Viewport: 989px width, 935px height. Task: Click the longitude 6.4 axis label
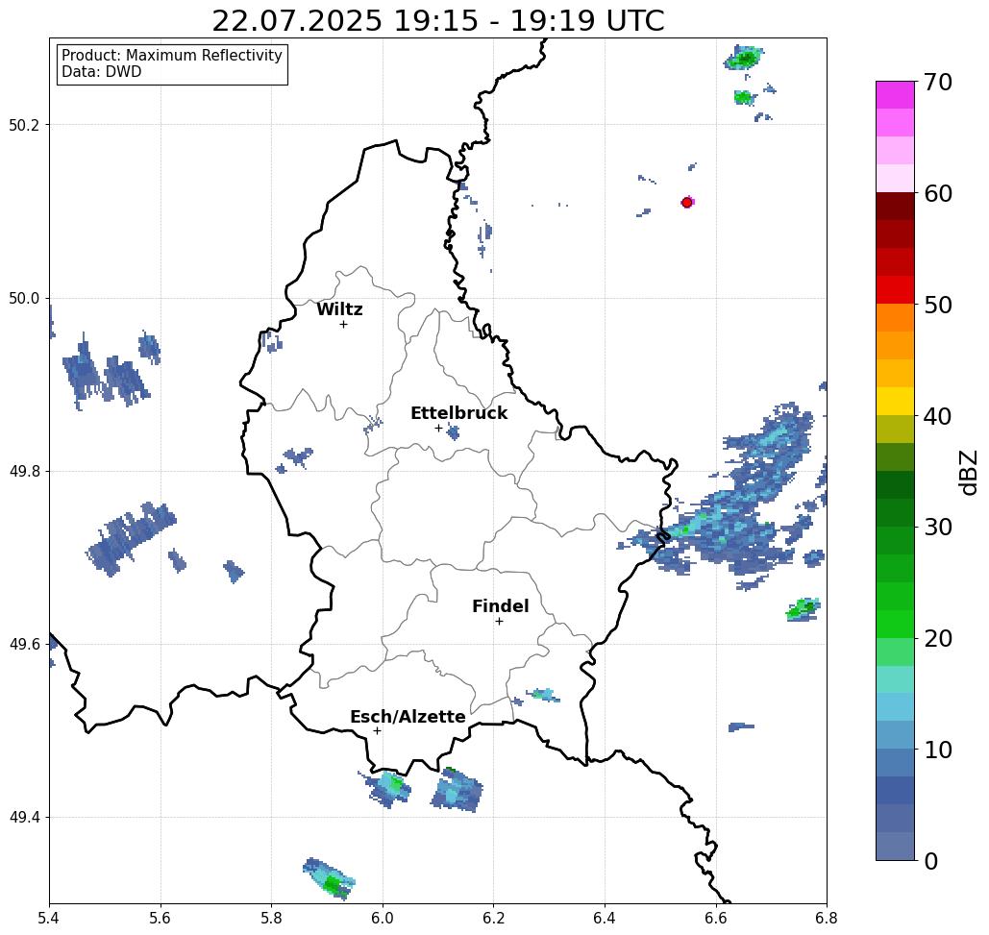pos(605,918)
